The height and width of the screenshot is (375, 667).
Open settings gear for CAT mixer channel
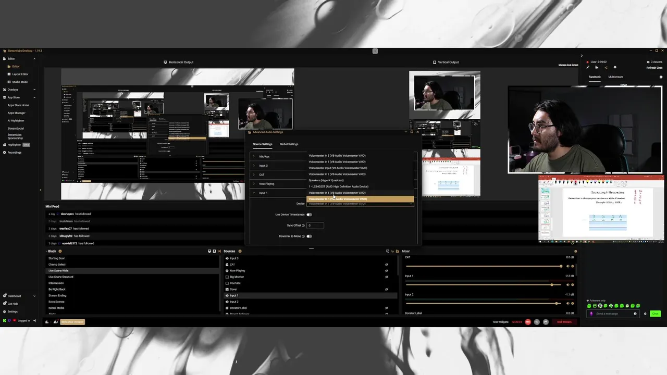coord(573,266)
